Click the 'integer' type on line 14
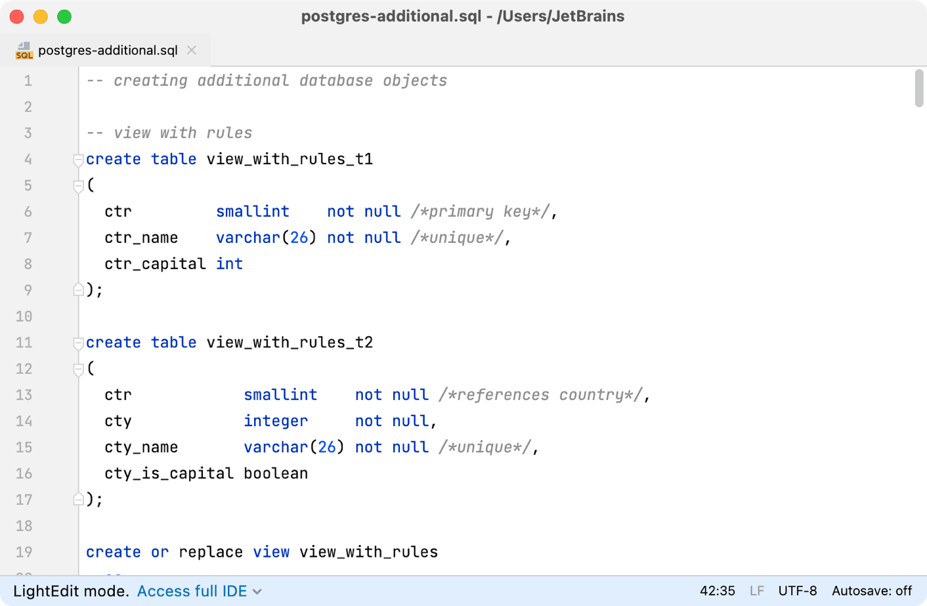927x606 pixels. [x=276, y=421]
